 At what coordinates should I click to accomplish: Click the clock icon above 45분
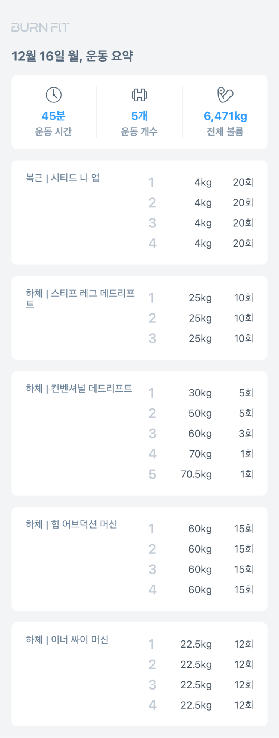(x=54, y=95)
